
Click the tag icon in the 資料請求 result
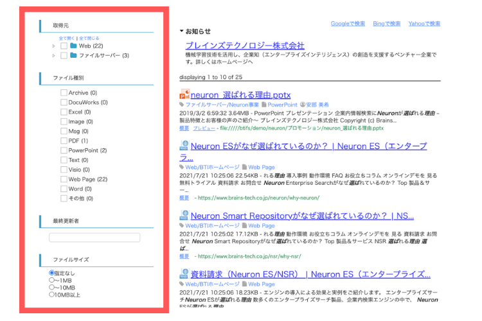[182, 284]
